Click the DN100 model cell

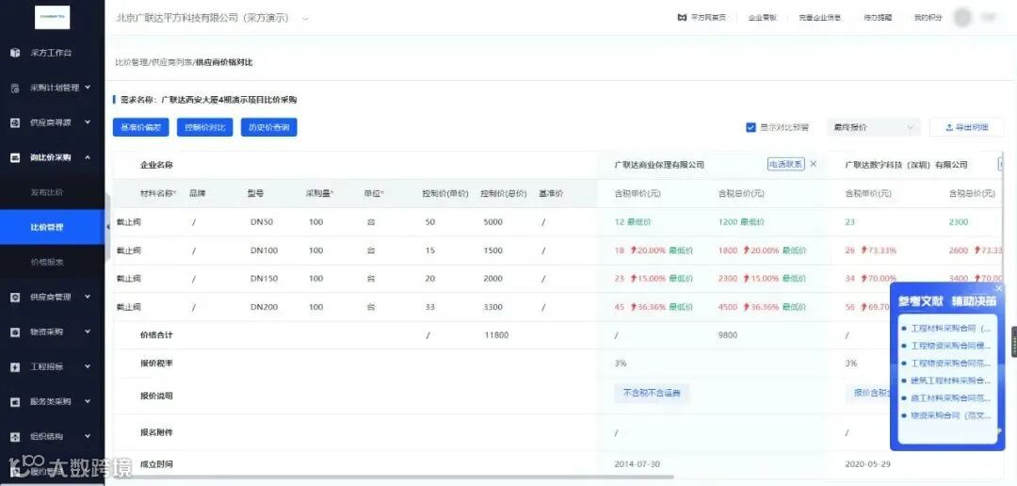click(264, 251)
